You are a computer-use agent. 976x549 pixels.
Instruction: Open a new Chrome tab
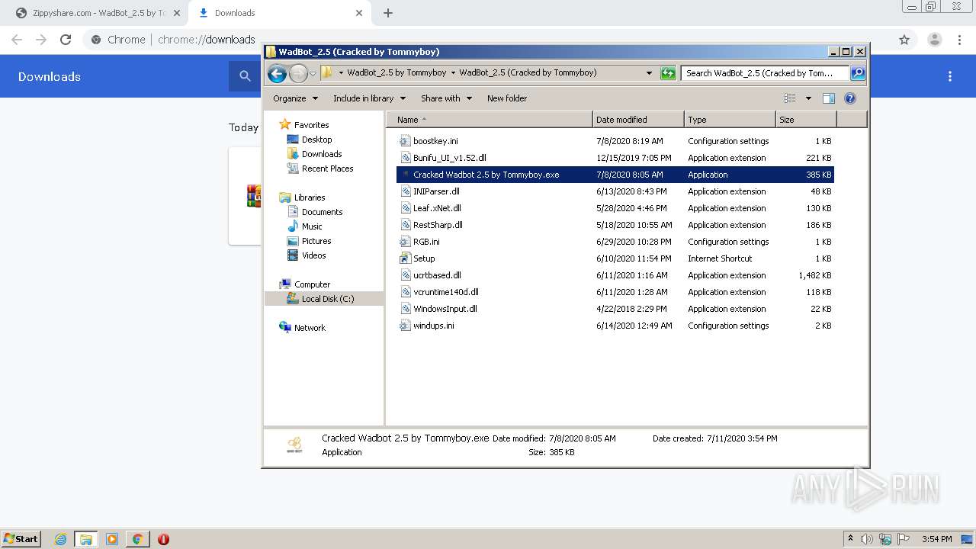coord(388,13)
